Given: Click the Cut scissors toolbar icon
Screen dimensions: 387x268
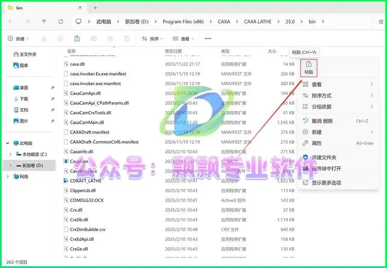Looking at the screenshot, I should click(44, 38).
